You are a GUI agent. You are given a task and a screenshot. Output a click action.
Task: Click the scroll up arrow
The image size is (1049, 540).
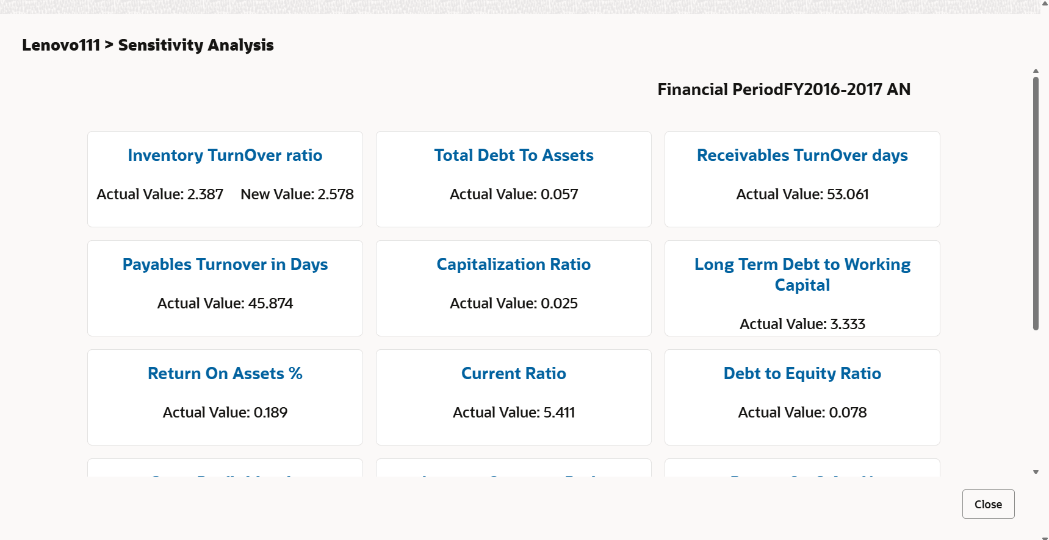click(1036, 71)
